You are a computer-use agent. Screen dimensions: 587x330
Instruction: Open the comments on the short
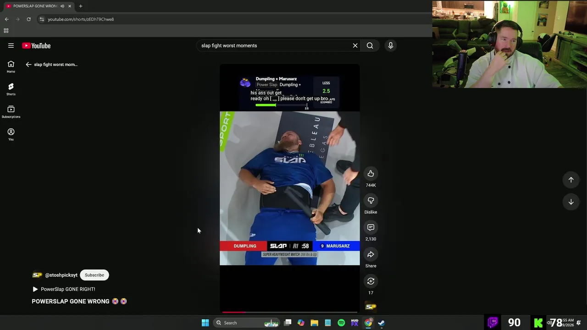(x=371, y=227)
